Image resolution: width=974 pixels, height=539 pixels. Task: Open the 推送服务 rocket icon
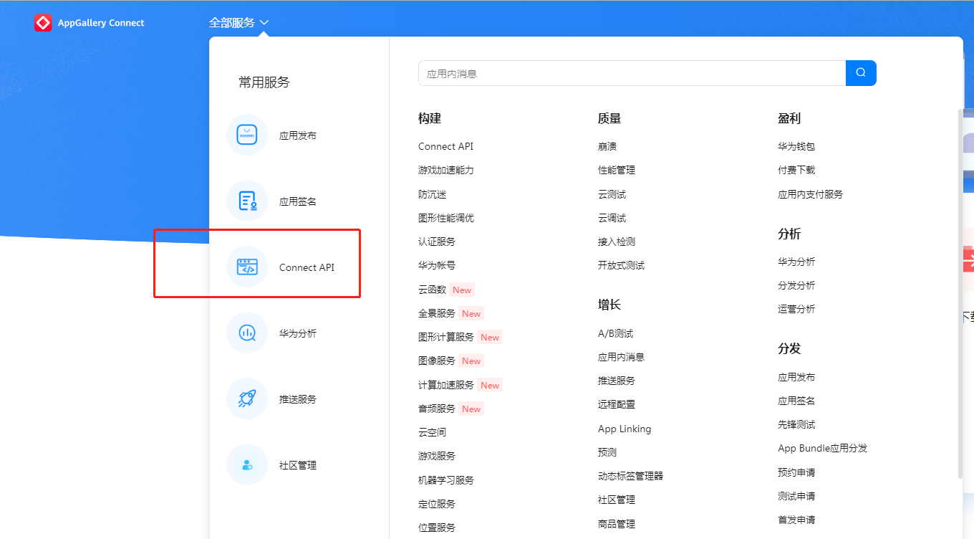pyautogui.click(x=247, y=399)
